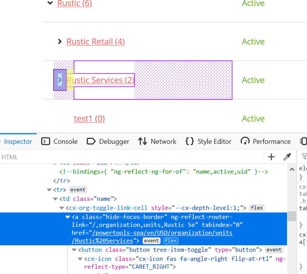This screenshot has height=274, width=307.
Task: Expand the Rustic Retail (4) row
Action: (x=60, y=42)
